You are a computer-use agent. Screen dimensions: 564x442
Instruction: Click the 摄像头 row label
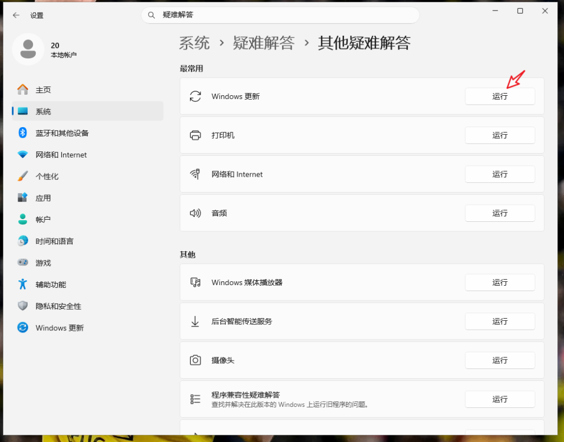point(223,360)
